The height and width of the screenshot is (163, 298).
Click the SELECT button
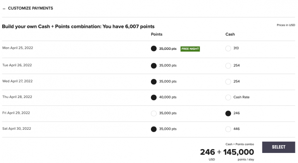click(x=278, y=147)
